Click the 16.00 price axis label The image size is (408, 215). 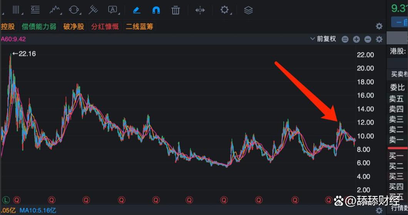365,96
